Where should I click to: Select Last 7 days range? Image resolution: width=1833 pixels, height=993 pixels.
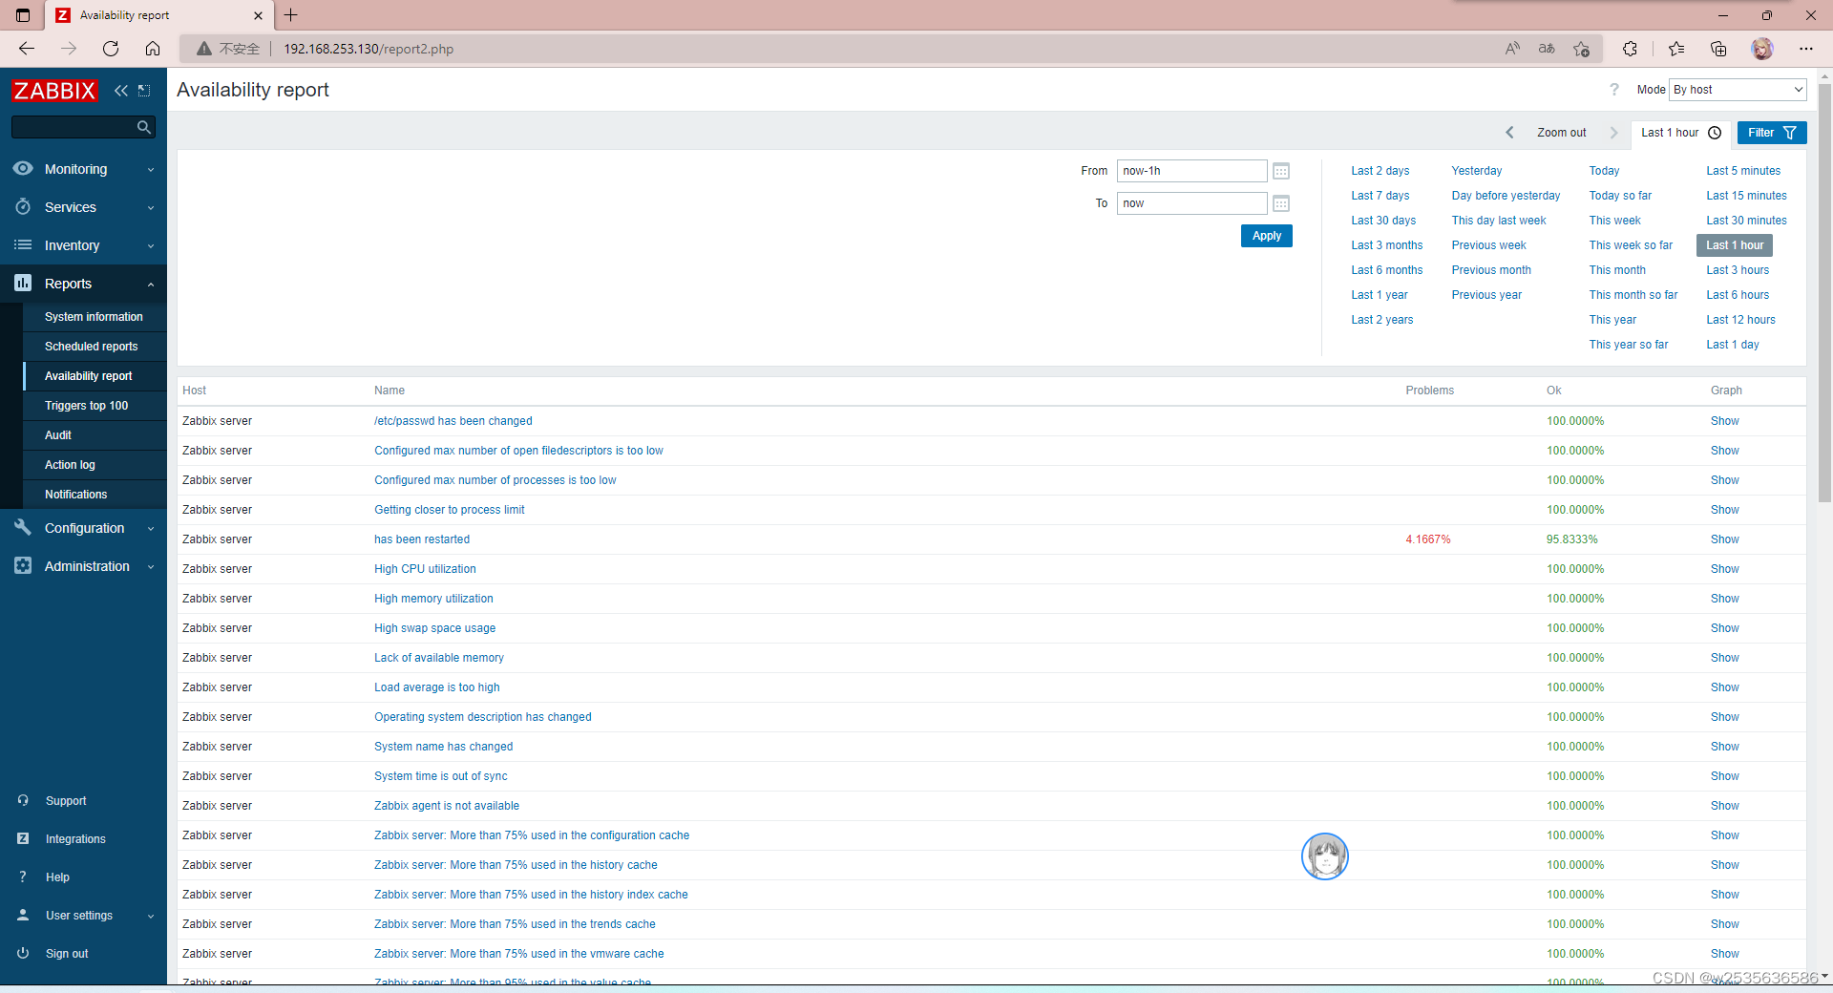pyautogui.click(x=1380, y=196)
